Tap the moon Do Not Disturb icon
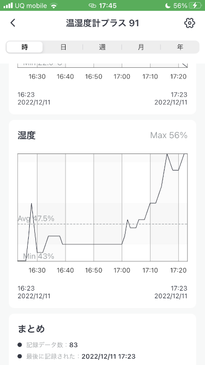The image size is (205, 365). (x=168, y=6)
